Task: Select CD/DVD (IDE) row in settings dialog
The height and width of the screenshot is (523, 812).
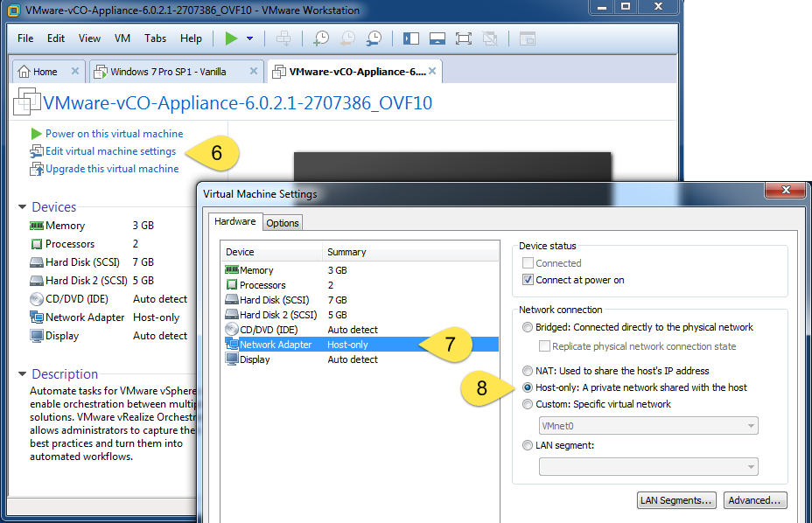Action: [x=360, y=330]
